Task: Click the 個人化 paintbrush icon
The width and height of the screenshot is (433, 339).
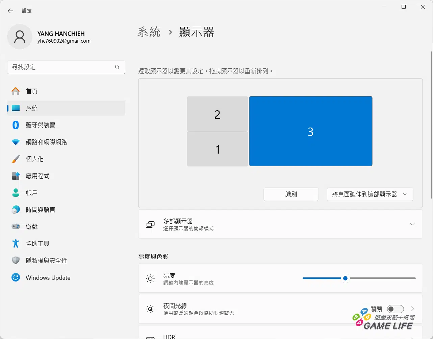Action: pyautogui.click(x=16, y=159)
